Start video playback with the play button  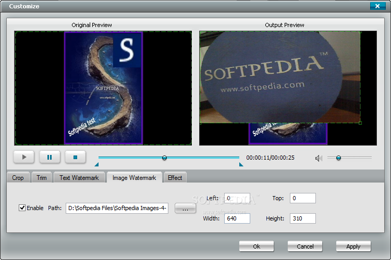24,157
